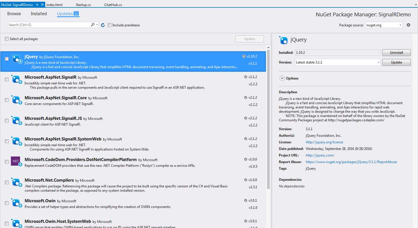Select the Microsoft.Owin package row title
Image resolution: width=418 pixels, height=228 pixels.
(x=40, y=201)
